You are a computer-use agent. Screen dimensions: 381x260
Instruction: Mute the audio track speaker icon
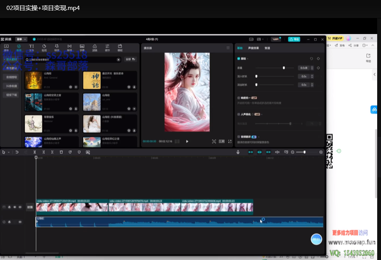20,222
